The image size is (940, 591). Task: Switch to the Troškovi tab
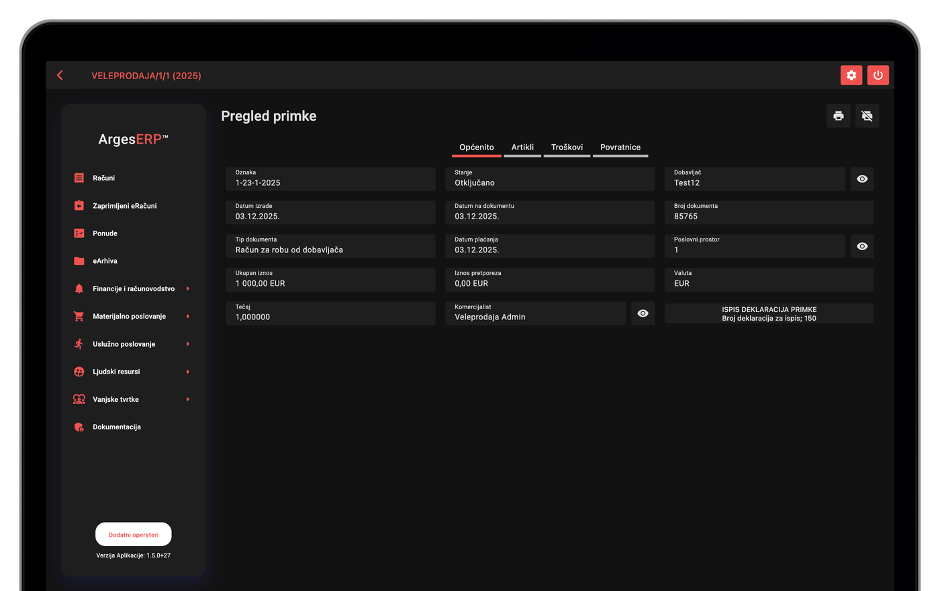pyautogui.click(x=567, y=148)
